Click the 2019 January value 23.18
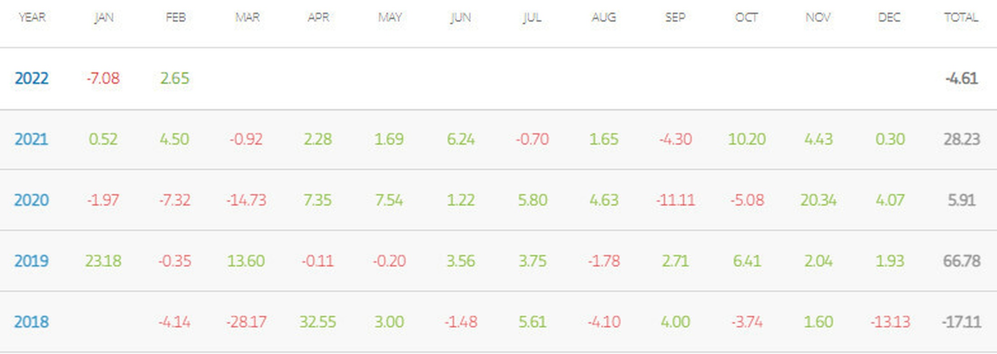 (103, 261)
